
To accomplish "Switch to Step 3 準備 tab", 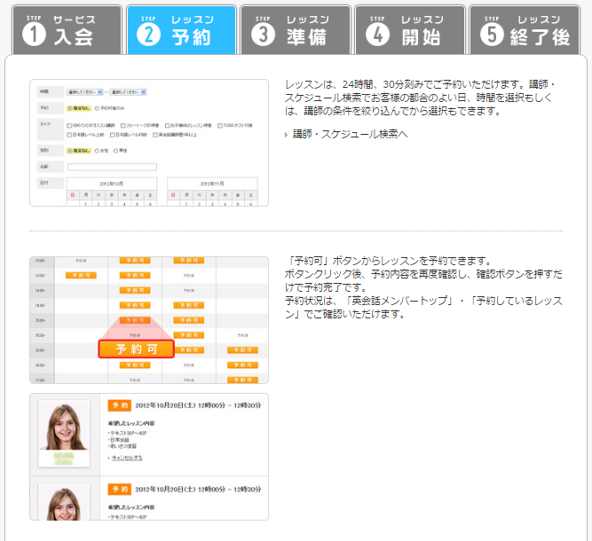I will tap(295, 29).
